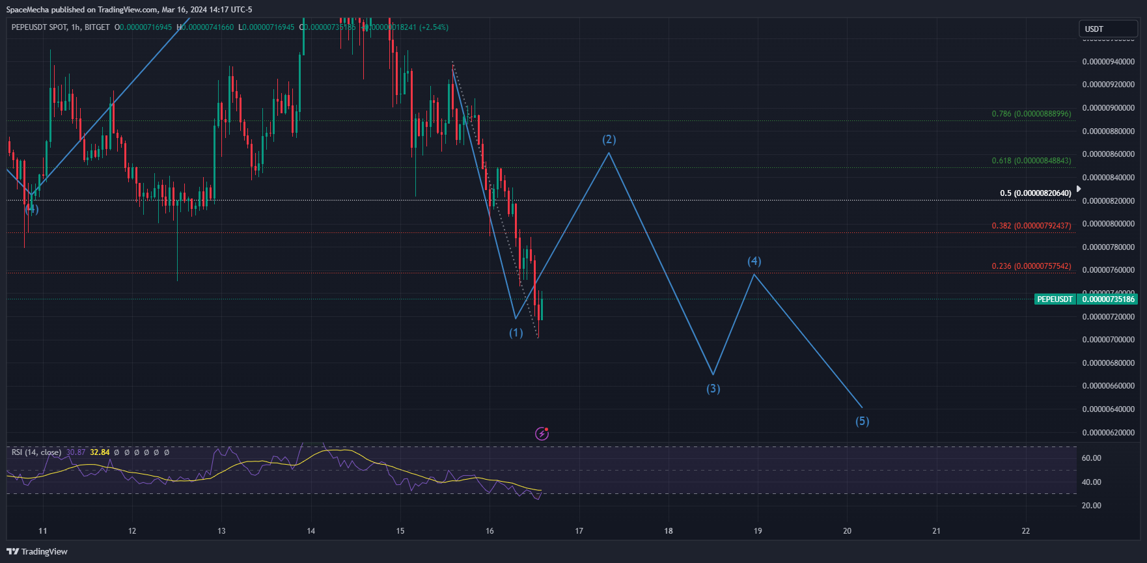This screenshot has width=1147, height=563.
Task: Open the USDT currency selector
Action: pos(1108,29)
